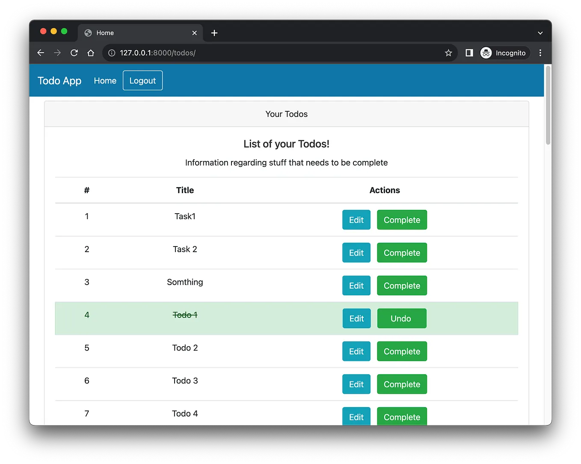Screen dimensions: 581x464
Task: Click the browser back arrow
Action: point(40,53)
